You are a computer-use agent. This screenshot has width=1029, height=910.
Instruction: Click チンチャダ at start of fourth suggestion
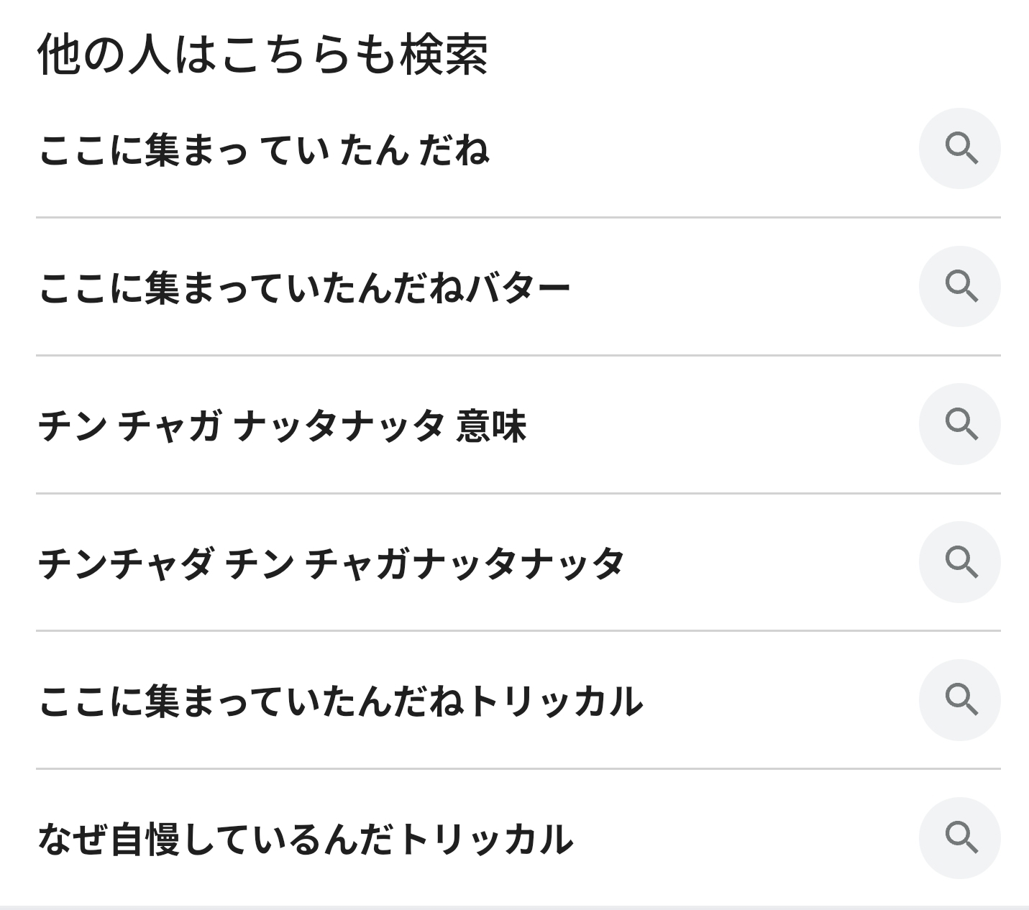pos(126,564)
